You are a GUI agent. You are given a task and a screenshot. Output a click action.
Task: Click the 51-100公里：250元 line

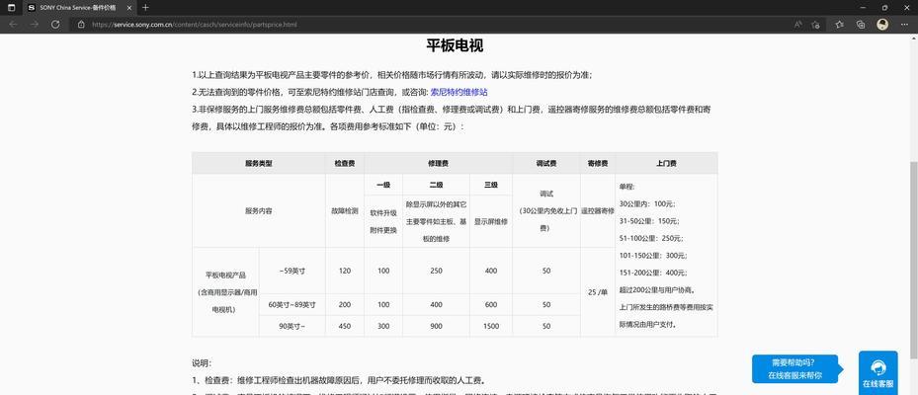point(651,238)
